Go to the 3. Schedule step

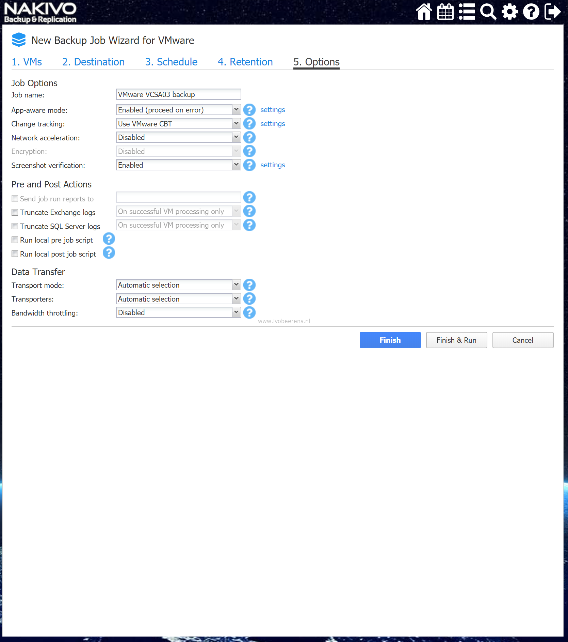pos(171,62)
